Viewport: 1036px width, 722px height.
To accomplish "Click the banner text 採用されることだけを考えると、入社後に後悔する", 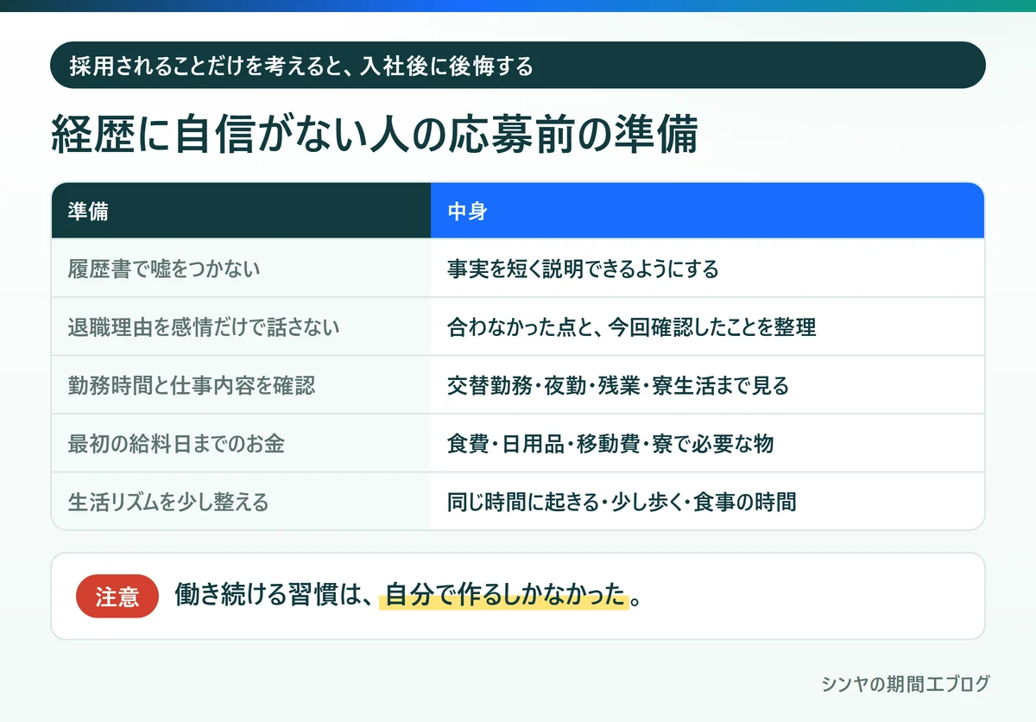I will click(x=301, y=66).
